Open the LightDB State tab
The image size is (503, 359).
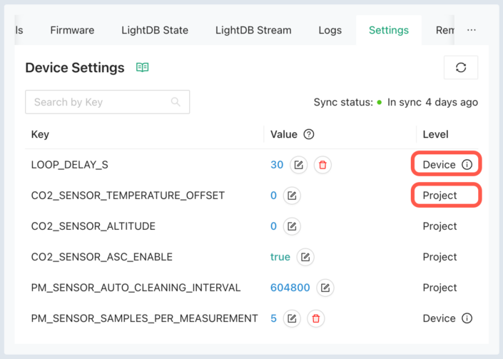(155, 30)
